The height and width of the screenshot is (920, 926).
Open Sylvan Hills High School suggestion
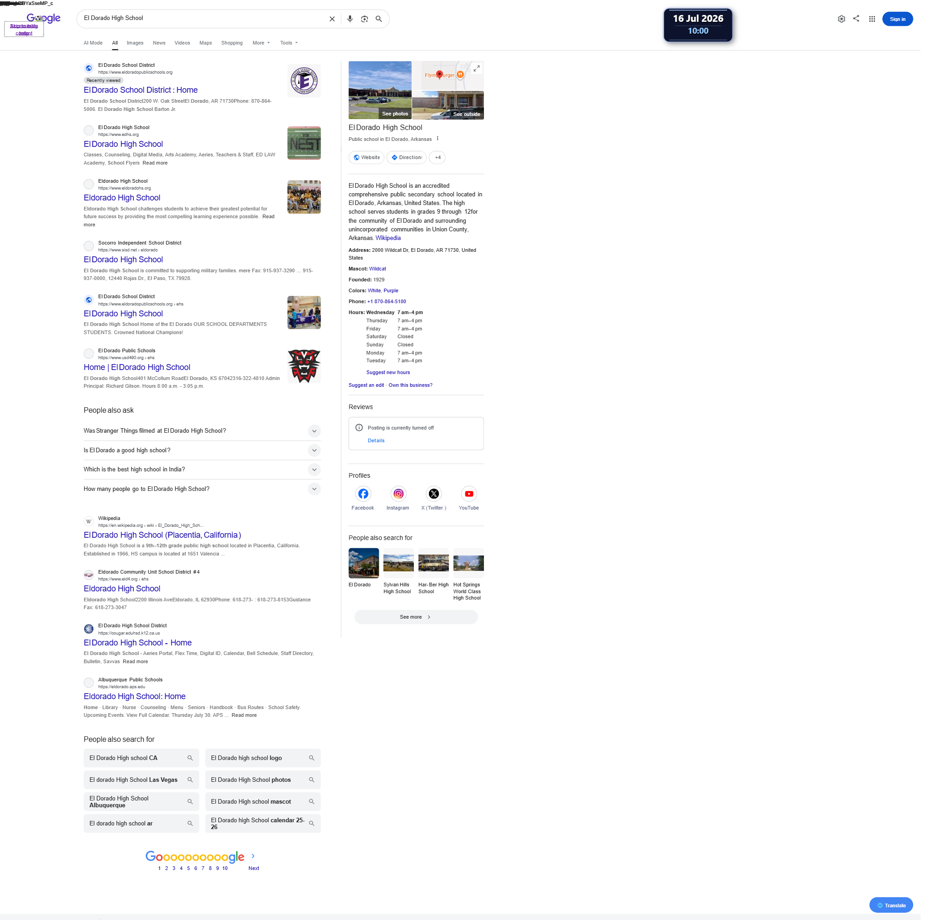[x=401, y=574]
